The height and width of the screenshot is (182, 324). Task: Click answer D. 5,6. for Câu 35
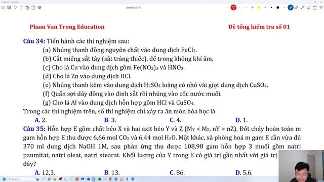pos(244,172)
